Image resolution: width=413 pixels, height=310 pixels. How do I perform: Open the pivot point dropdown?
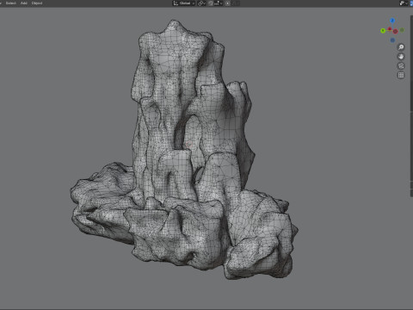click(x=201, y=3)
